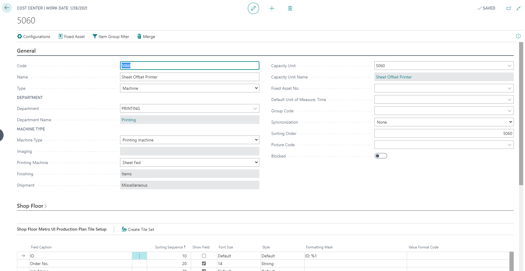This screenshot has height=271, width=525.
Task: Click the information factbox icon
Action: pos(518,36)
